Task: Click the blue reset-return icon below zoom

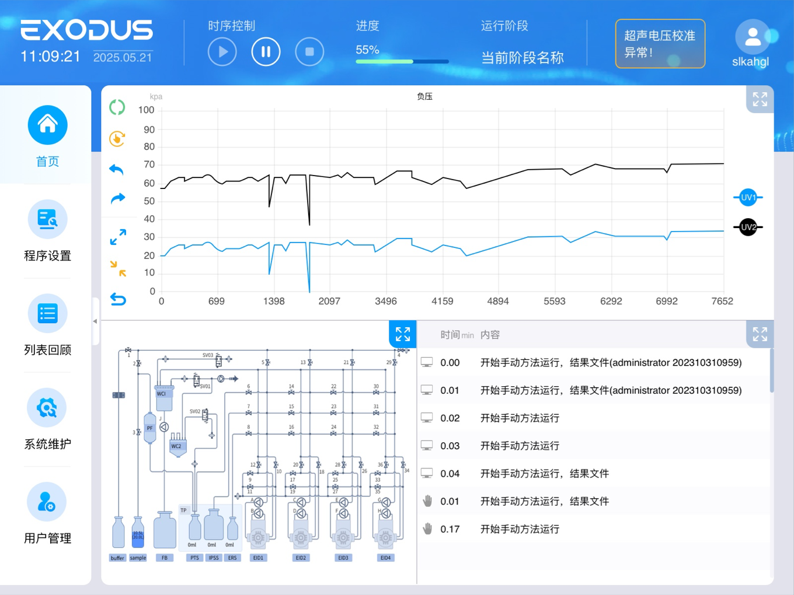Action: point(118,299)
